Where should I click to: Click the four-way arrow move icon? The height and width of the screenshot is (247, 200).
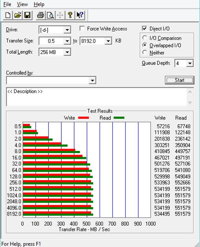pyautogui.click(x=60, y=15)
